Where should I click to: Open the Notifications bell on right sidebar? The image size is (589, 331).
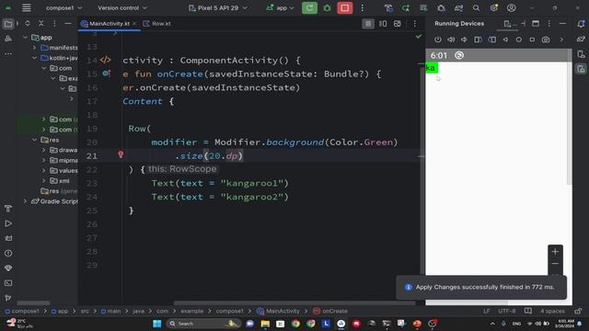click(581, 24)
